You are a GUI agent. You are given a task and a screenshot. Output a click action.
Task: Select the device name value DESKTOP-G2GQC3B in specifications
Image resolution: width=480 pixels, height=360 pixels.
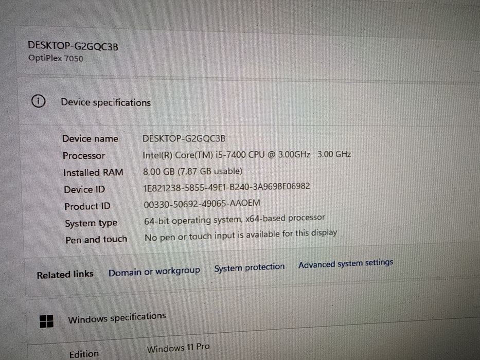tap(184, 138)
